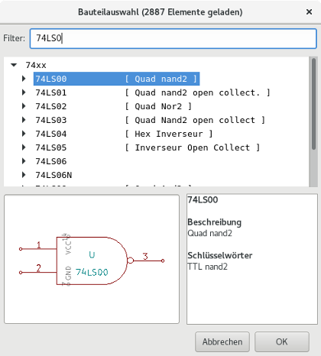Select the 74LS06N component
Image resolution: width=321 pixels, height=356 pixels.
[x=53, y=175]
